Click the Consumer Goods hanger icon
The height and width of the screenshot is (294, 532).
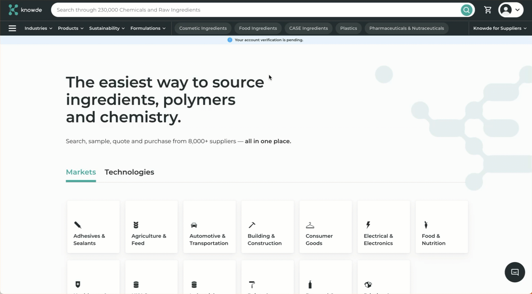[x=310, y=225]
